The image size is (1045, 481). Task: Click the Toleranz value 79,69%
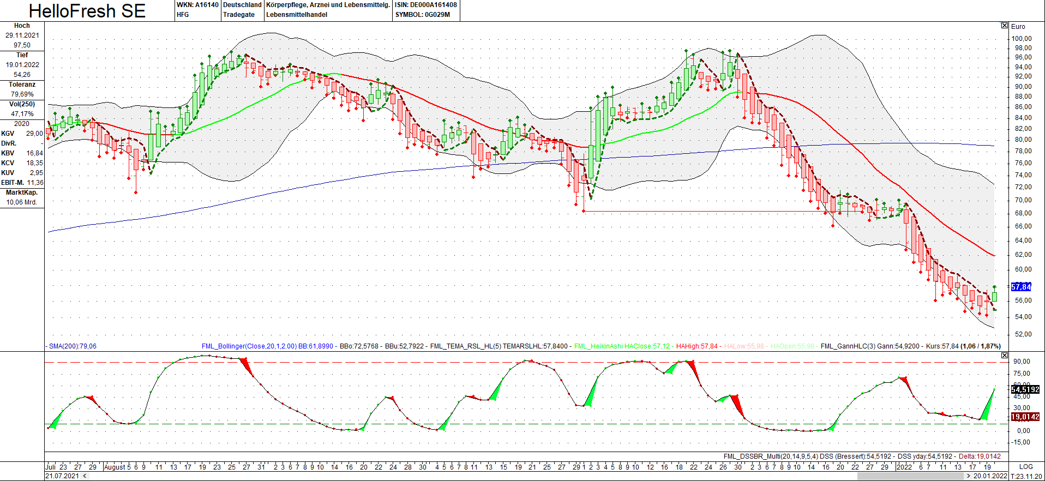pos(22,94)
